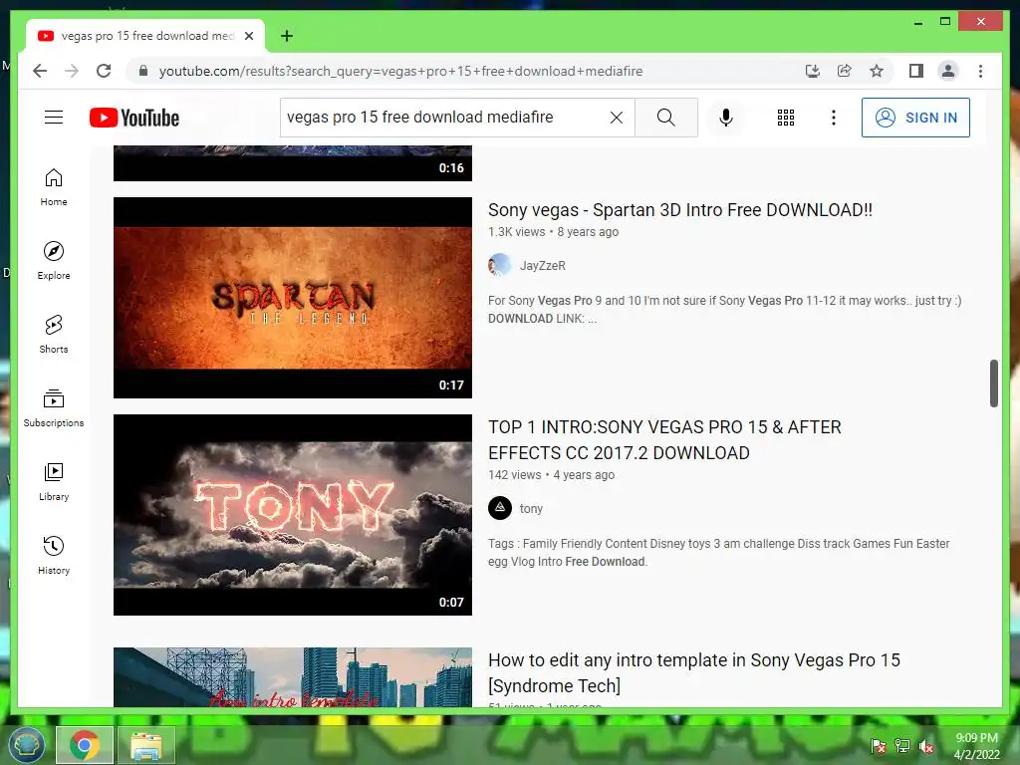Open YouTube settings three-dot menu
This screenshot has width=1020, height=765.
(x=834, y=118)
